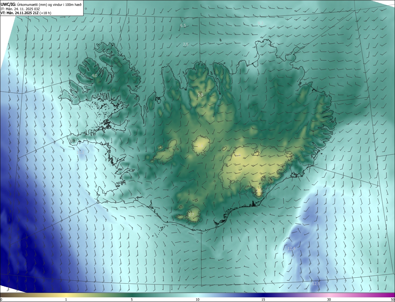Click the "6.5" precipitation value label
The image size is (395, 302).
[183, 25]
